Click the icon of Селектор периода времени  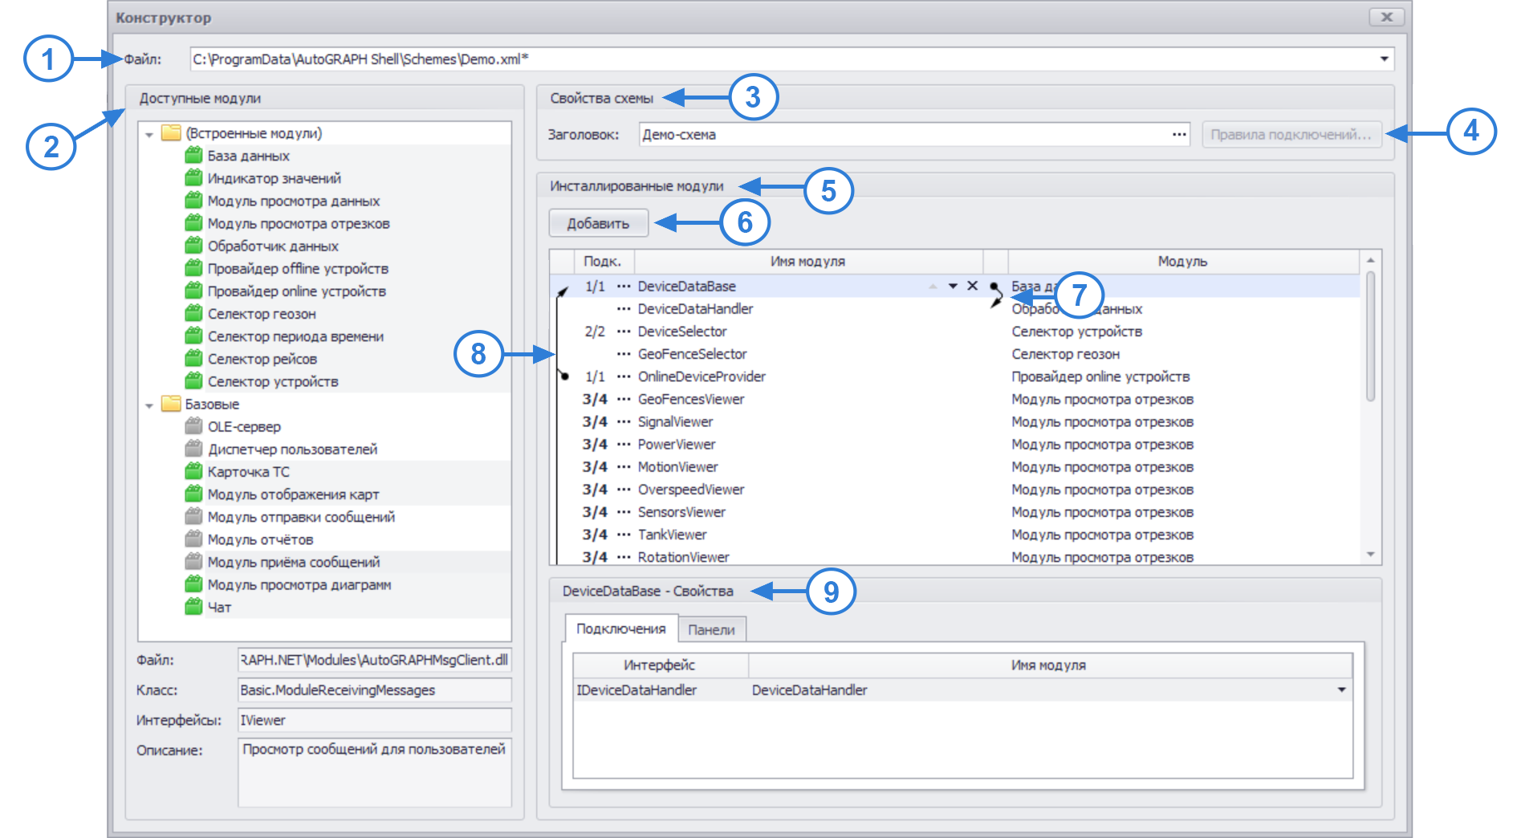point(193,336)
